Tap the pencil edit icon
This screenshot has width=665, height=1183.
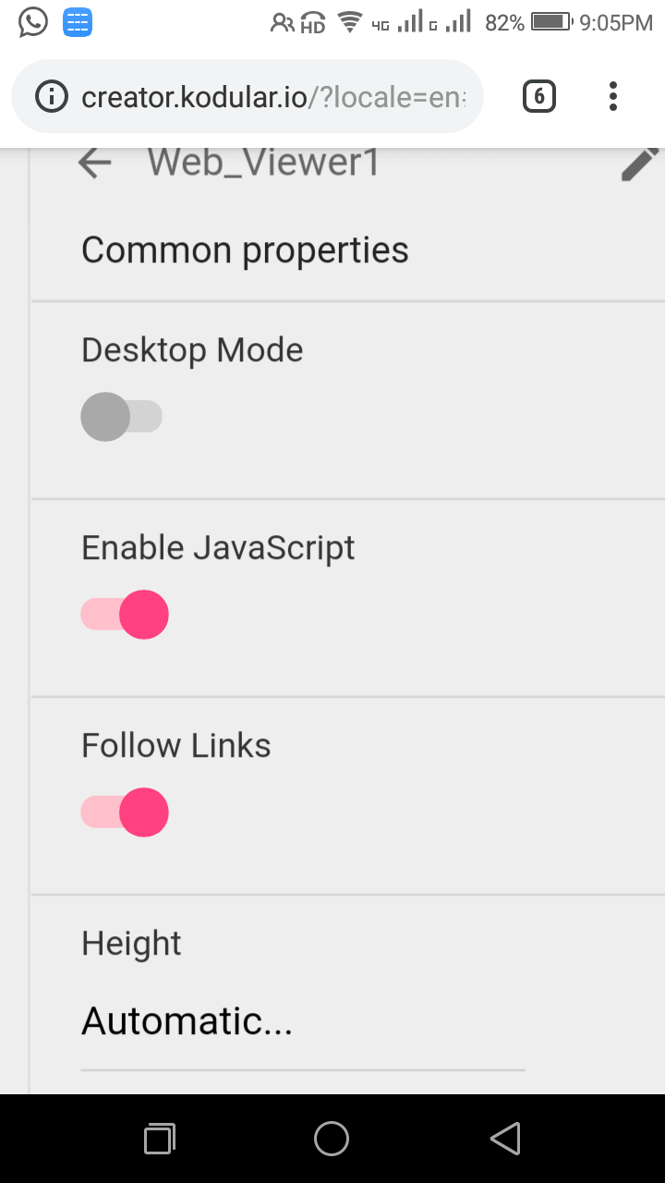click(x=639, y=165)
